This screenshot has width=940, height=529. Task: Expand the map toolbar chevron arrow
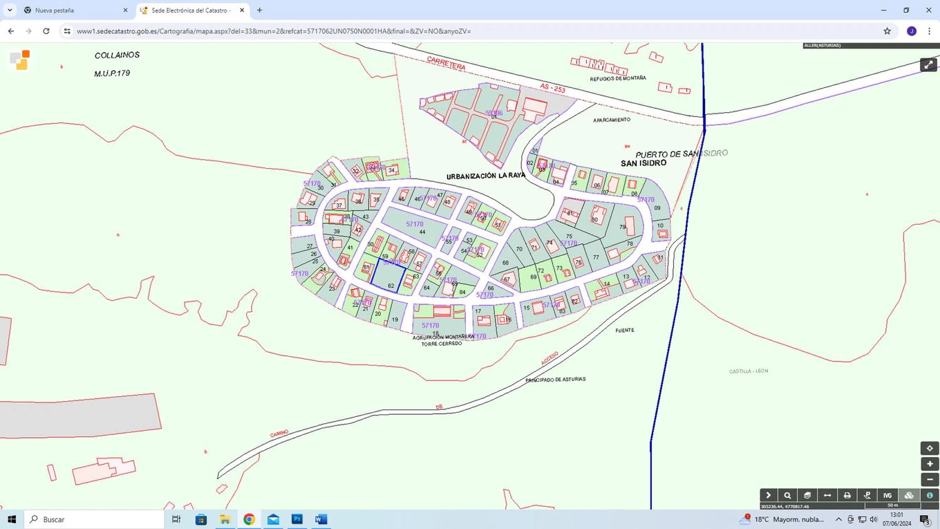click(x=768, y=495)
